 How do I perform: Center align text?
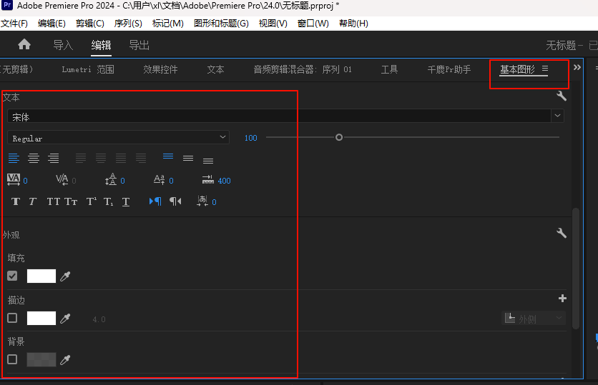(x=34, y=158)
